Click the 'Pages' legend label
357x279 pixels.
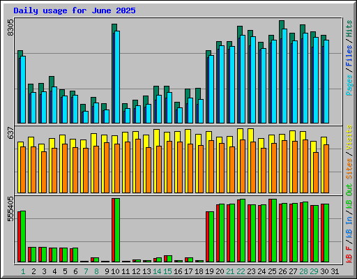[349, 85]
